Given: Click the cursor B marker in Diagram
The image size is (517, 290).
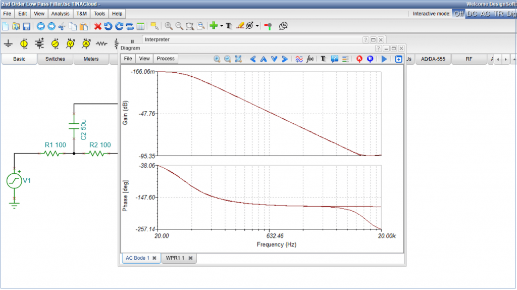Looking at the screenshot, I should [370, 59].
